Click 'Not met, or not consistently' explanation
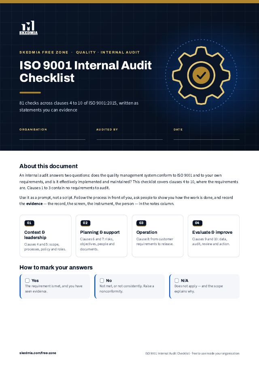 coord(127,288)
